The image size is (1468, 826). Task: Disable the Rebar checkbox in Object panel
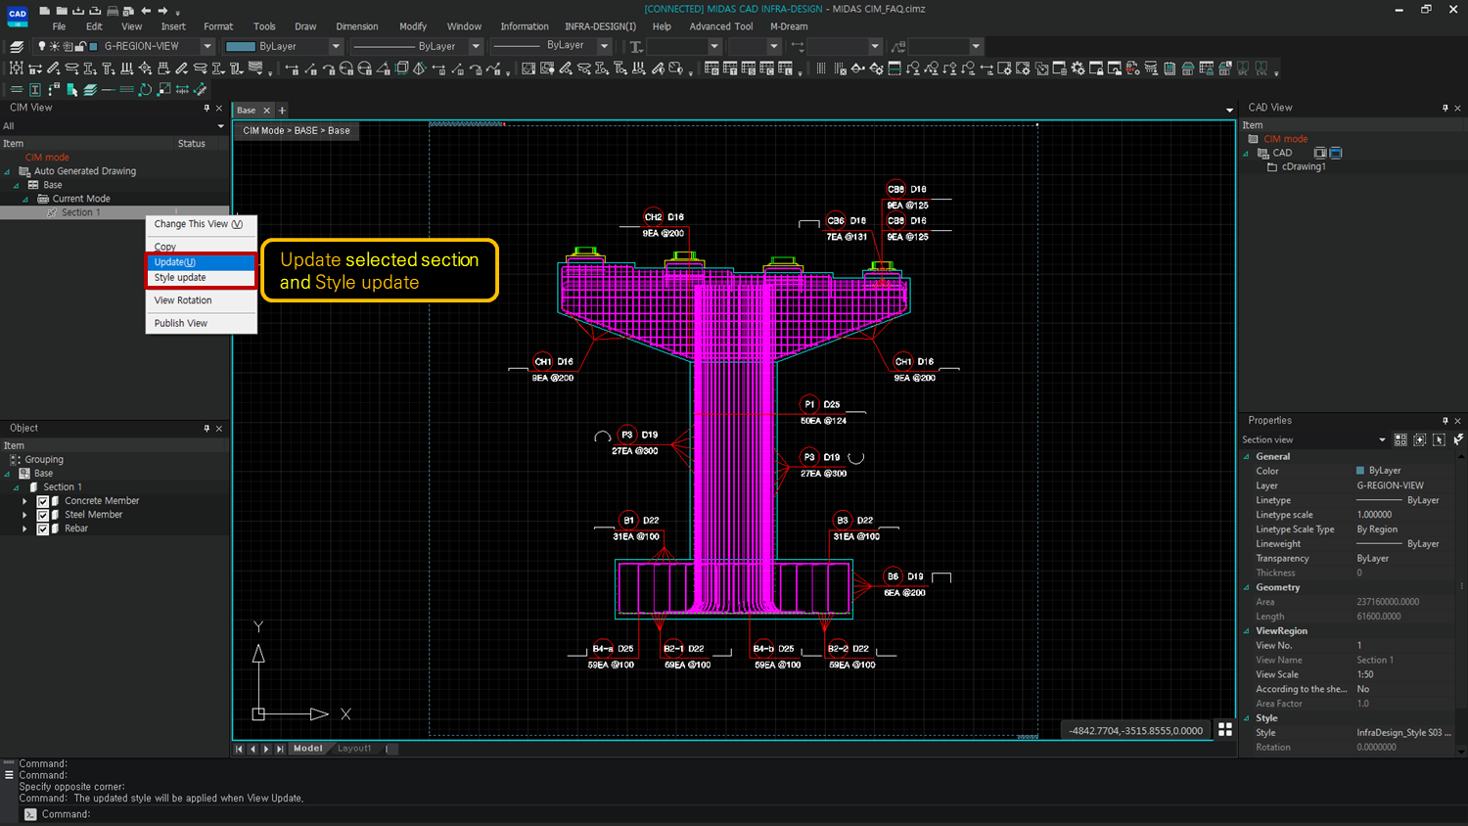click(x=41, y=528)
